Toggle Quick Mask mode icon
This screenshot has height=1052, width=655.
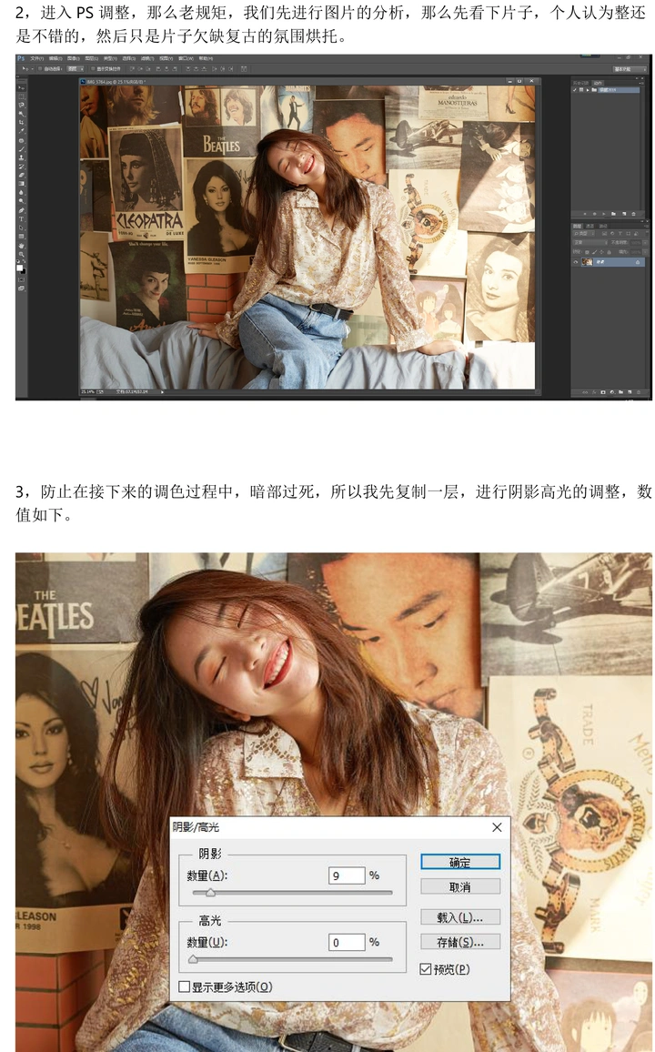pos(22,279)
